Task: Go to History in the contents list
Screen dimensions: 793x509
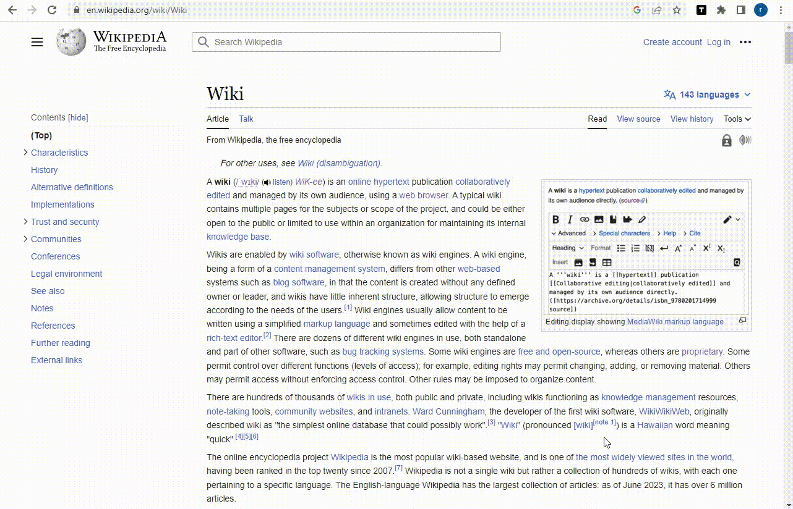Action: coord(45,170)
